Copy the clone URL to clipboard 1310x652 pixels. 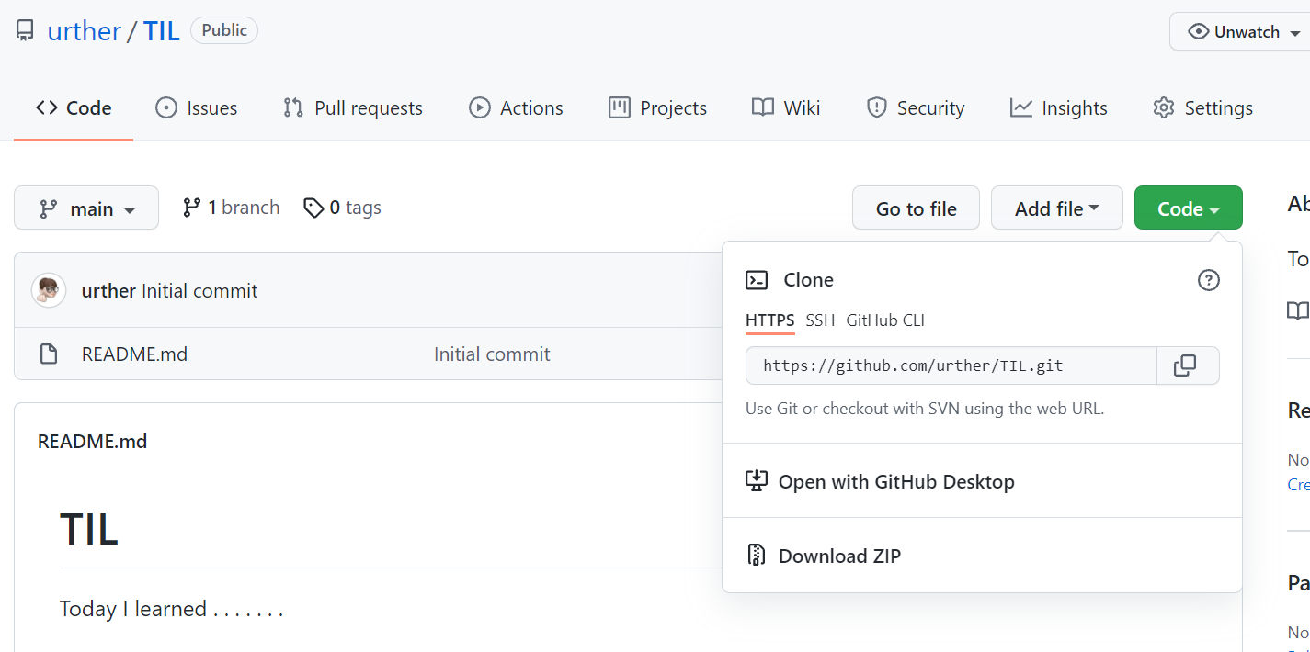(x=1188, y=365)
